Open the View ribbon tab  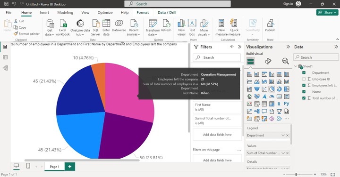click(x=85, y=13)
